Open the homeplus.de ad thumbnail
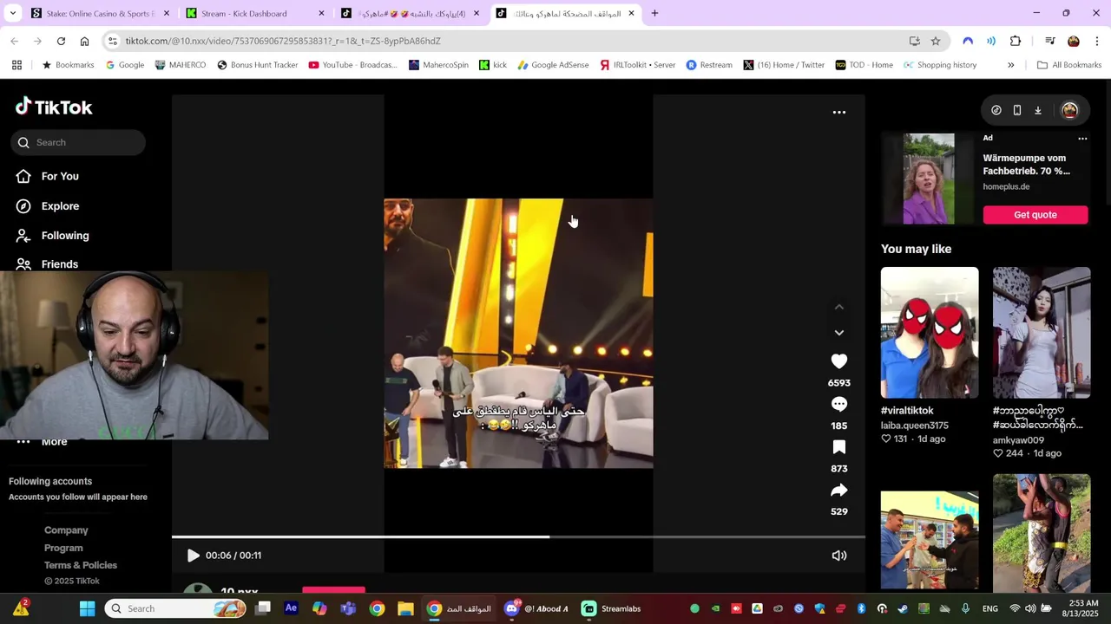The height and width of the screenshot is (624, 1111). click(x=929, y=179)
